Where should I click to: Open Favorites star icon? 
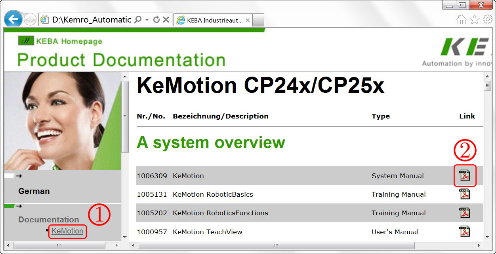[x=474, y=19]
